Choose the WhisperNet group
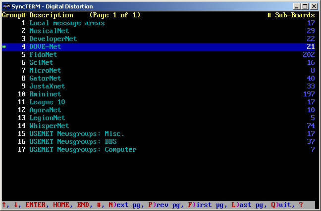This screenshot has height=211, width=321. click(49, 126)
